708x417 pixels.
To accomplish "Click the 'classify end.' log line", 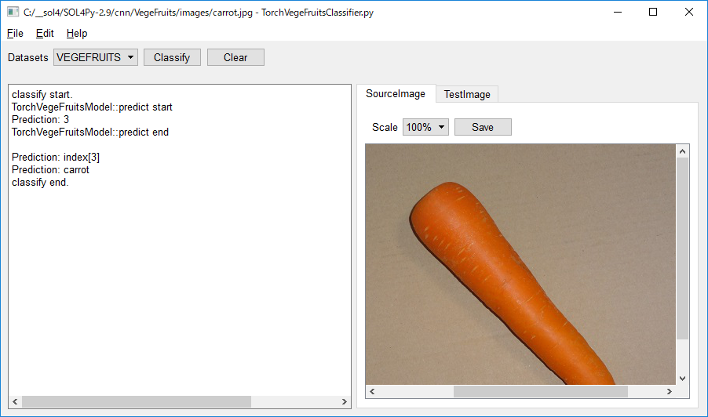I will (40, 183).
